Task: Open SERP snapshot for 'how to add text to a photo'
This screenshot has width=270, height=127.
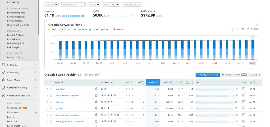Action: coord(243,115)
